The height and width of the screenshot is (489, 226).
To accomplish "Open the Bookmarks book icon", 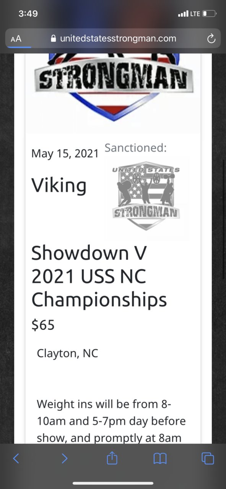I will tap(160, 458).
